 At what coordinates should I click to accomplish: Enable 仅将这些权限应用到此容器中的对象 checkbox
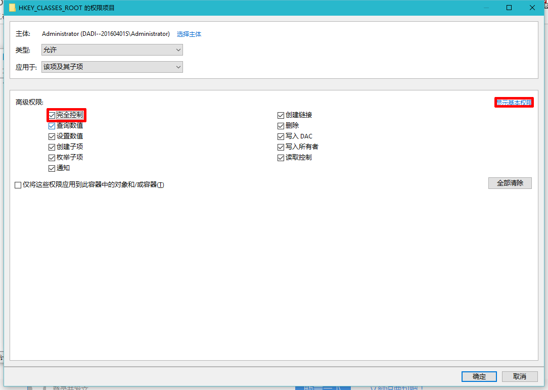[18, 185]
